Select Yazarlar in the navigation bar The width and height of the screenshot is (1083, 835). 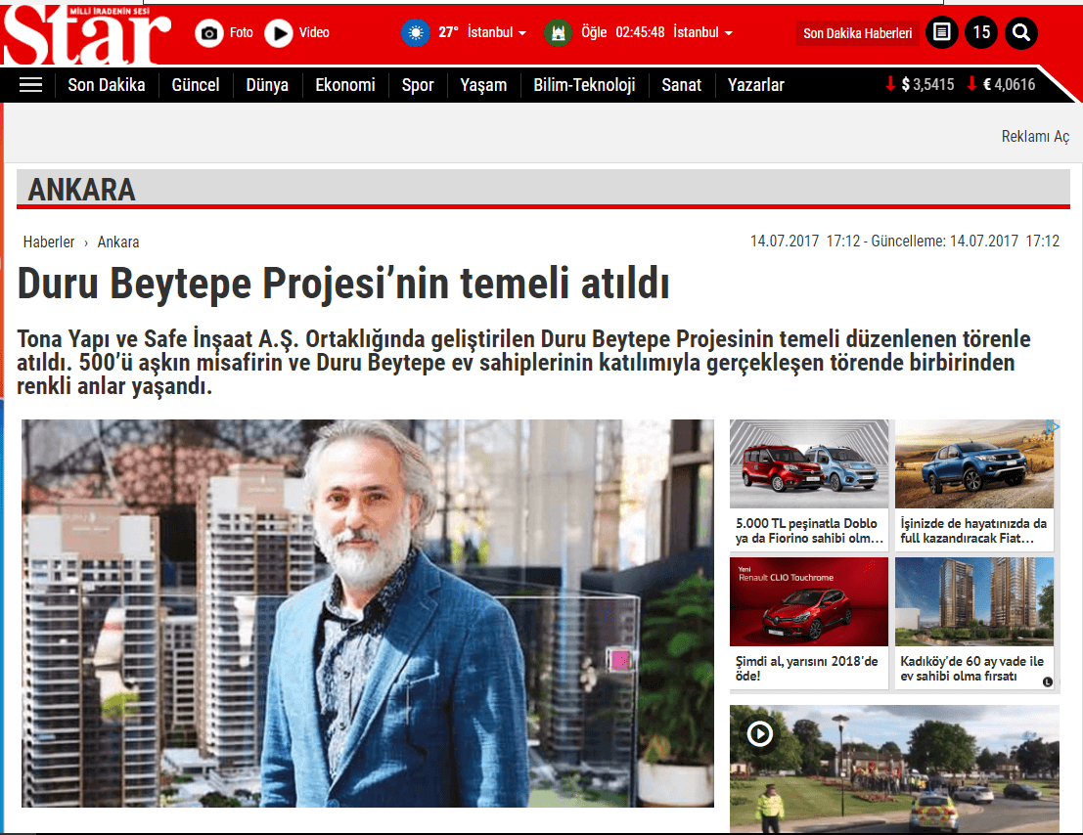755,85
